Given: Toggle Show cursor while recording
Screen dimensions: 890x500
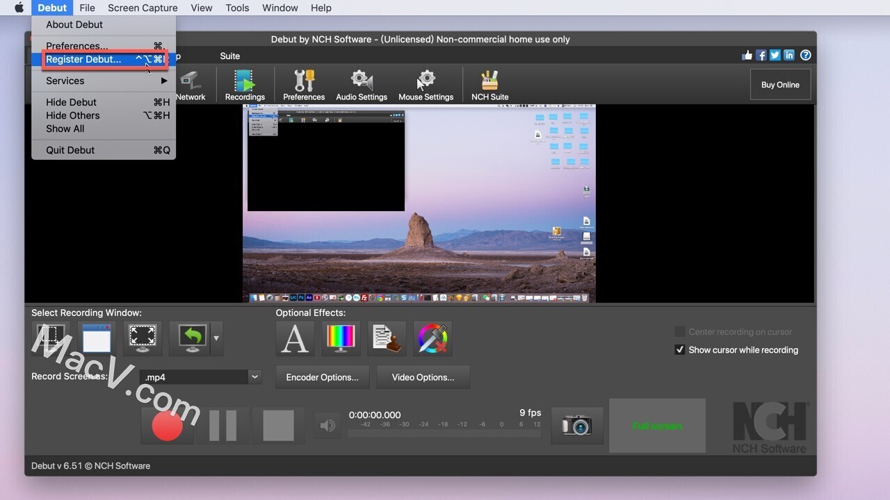Looking at the screenshot, I should click(x=680, y=350).
